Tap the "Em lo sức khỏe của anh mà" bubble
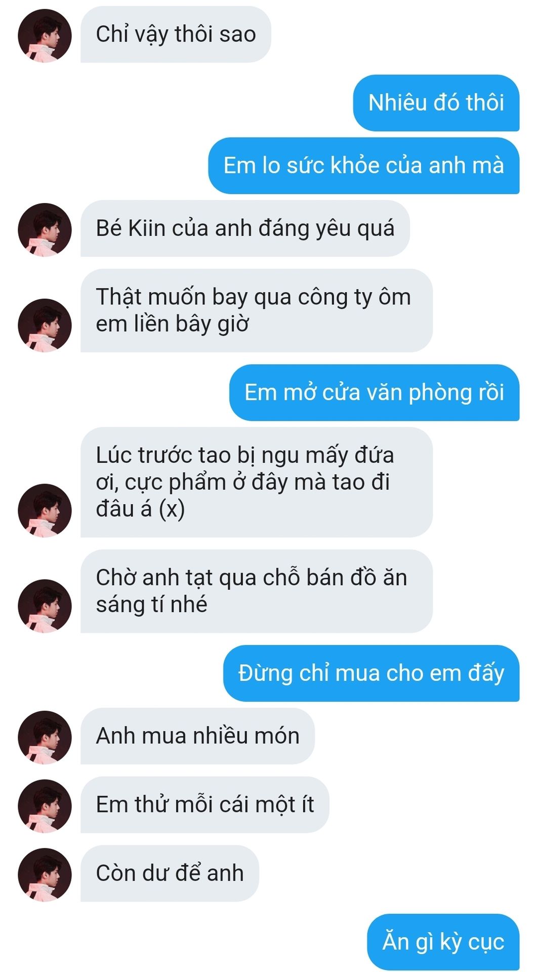This screenshot has width=534, height=972. [364, 166]
